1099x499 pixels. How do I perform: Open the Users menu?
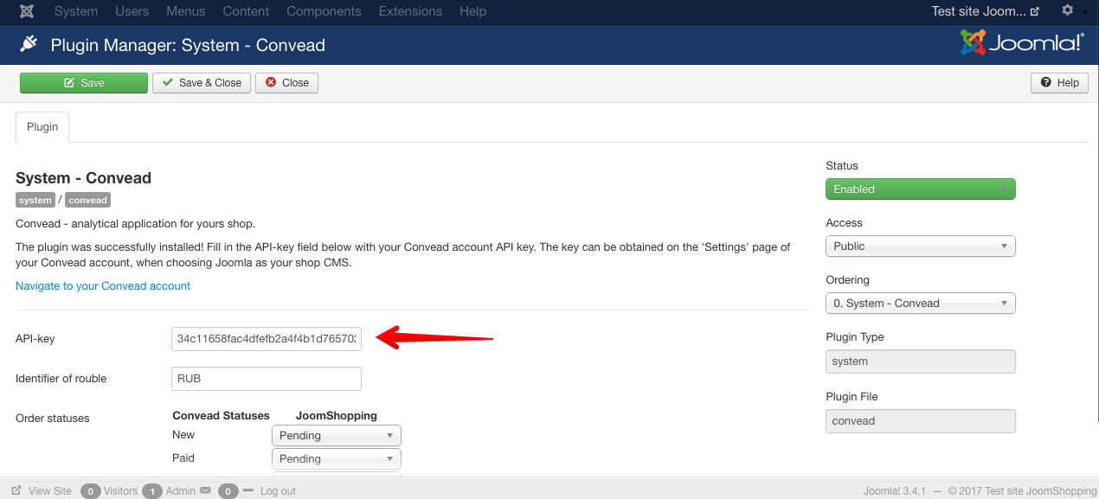pos(132,11)
